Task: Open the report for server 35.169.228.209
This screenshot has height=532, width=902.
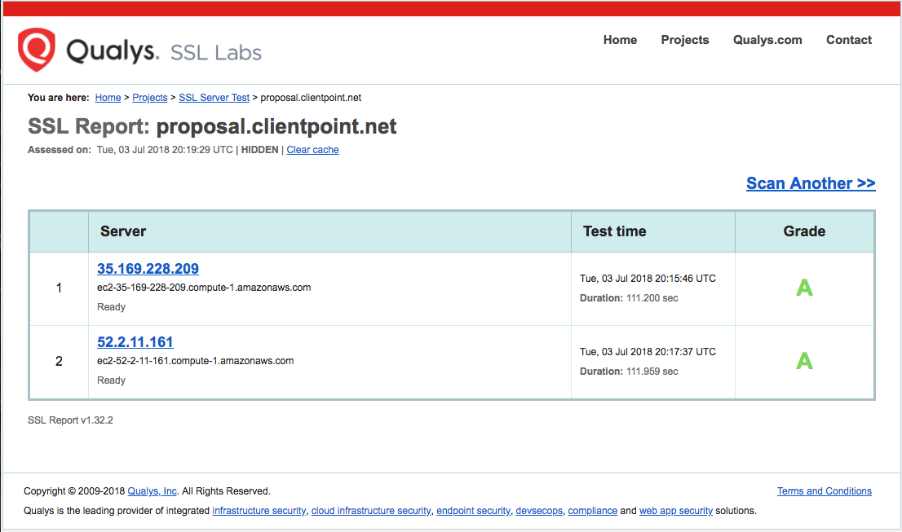Action: pyautogui.click(x=148, y=269)
